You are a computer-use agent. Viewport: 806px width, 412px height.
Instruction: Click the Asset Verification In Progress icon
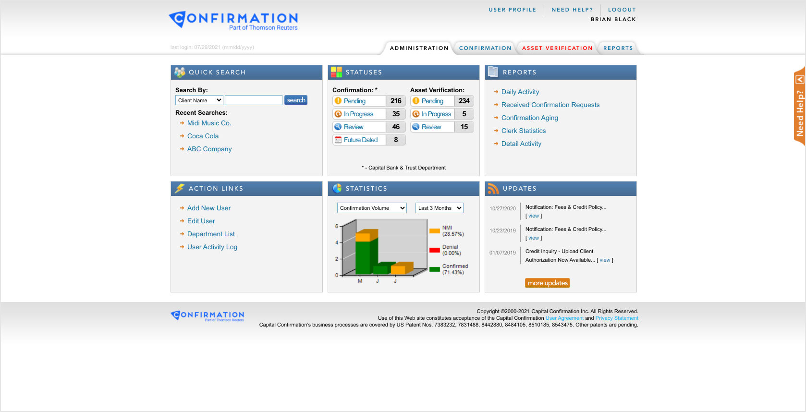416,114
